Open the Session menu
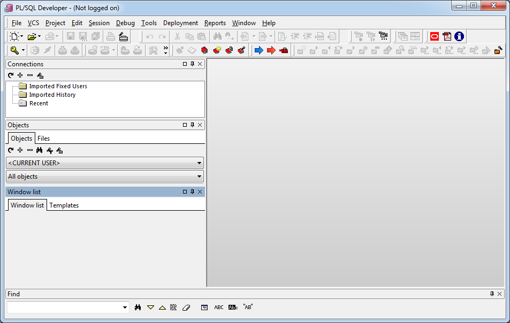The image size is (510, 323). coord(99,23)
